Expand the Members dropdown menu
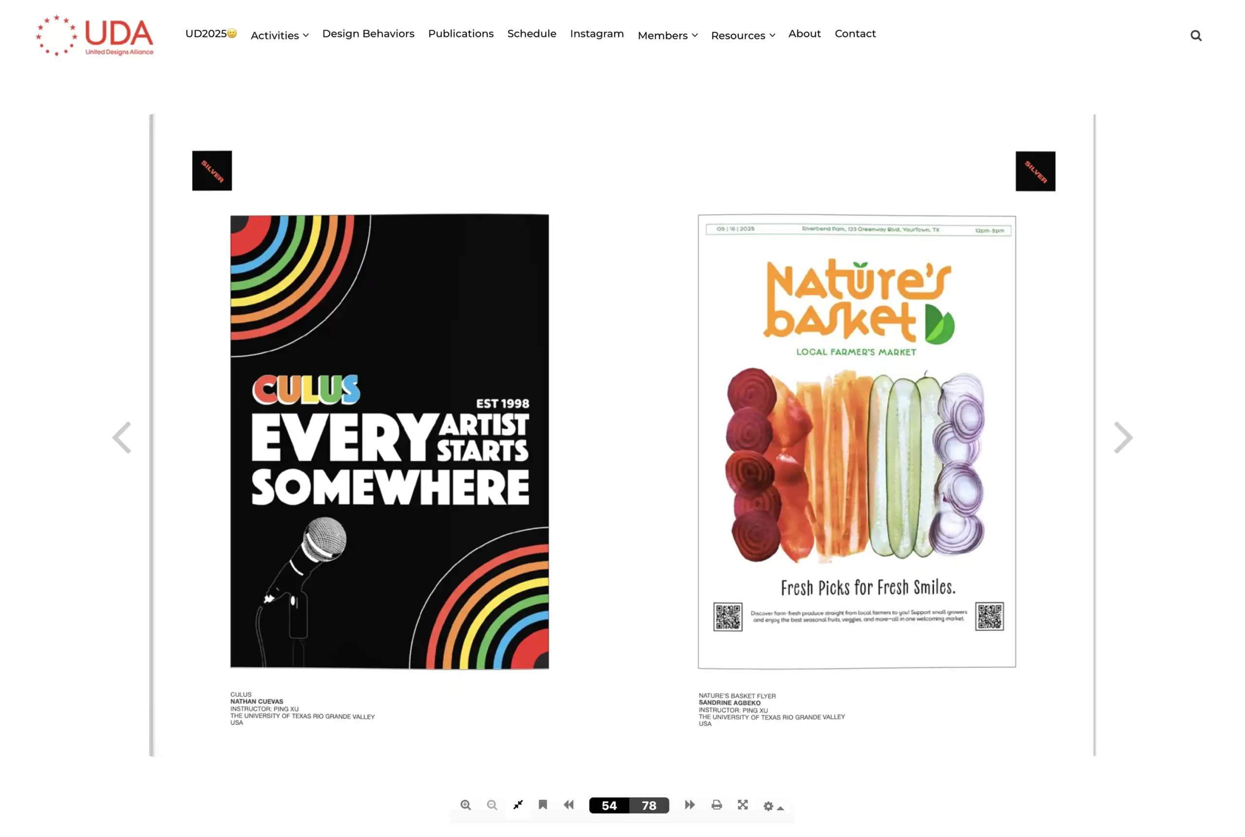 tap(668, 35)
